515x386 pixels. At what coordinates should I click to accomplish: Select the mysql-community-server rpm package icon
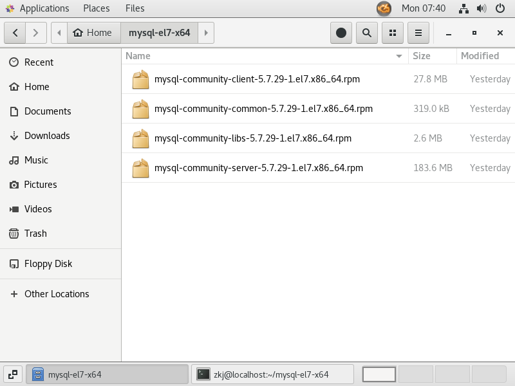click(x=140, y=168)
